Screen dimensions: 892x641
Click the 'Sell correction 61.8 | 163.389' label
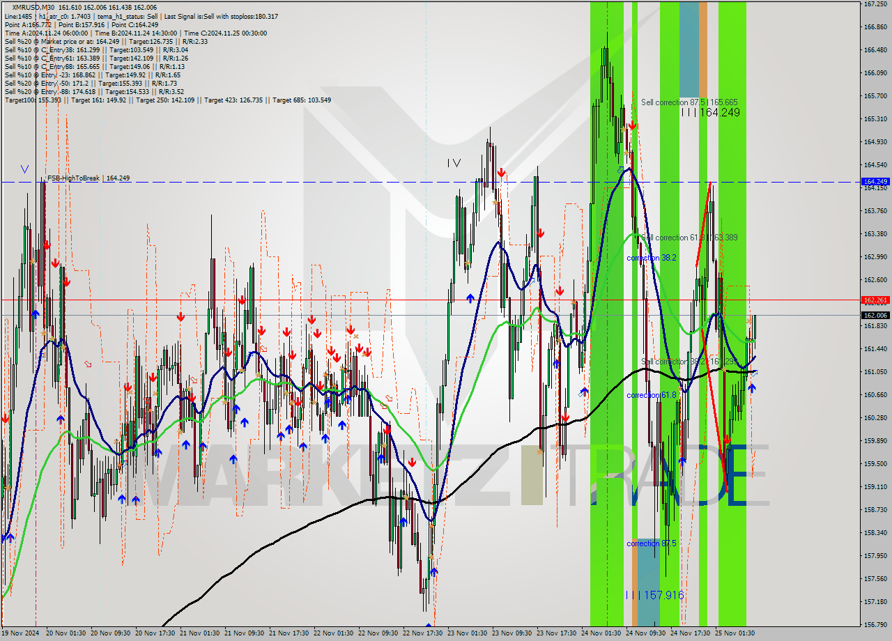click(x=689, y=238)
